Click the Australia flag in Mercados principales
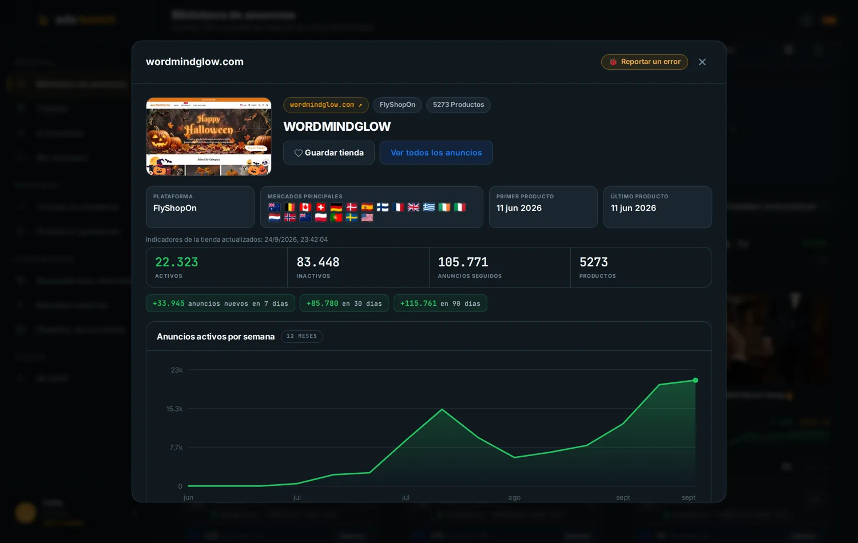858x543 pixels. [275, 207]
